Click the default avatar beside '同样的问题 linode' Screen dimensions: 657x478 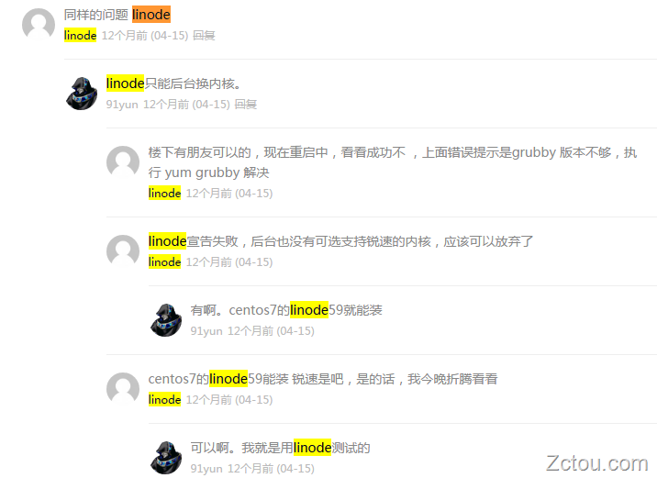[39, 24]
